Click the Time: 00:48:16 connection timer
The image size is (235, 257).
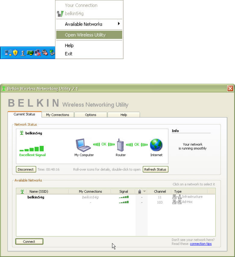pyautogui.click(x=48, y=169)
